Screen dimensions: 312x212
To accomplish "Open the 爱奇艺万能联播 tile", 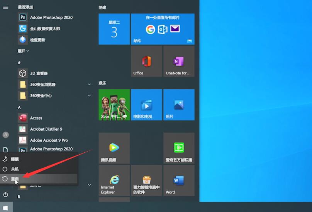I will (179, 148).
